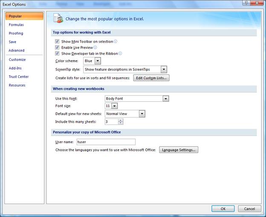Confirm with the OK button
The image size is (266, 217).
pos(223,208)
